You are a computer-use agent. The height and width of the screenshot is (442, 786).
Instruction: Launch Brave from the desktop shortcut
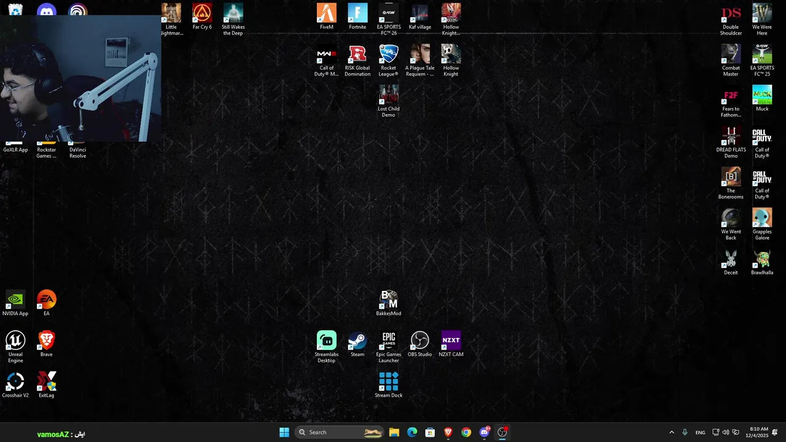coord(47,344)
